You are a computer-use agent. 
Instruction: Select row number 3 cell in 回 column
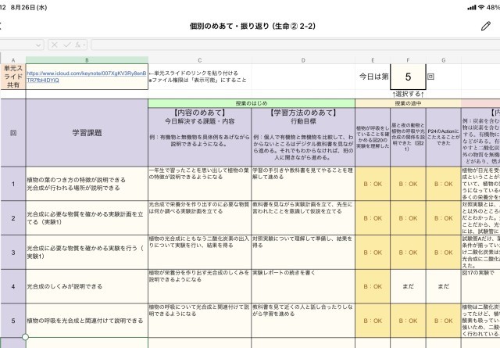point(13,253)
